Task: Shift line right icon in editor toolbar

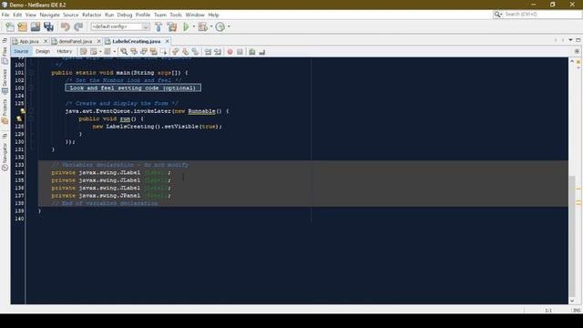Action: click(x=218, y=52)
